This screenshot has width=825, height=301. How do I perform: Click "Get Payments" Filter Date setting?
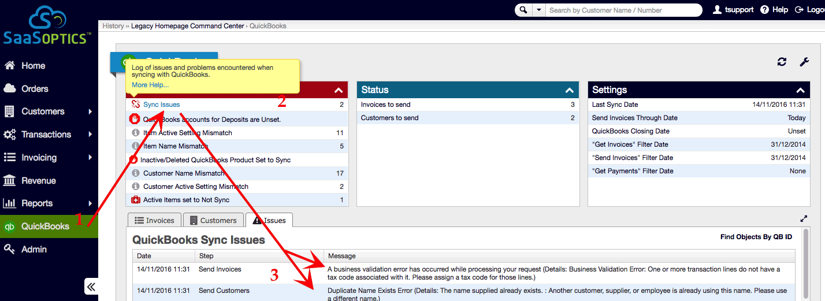click(x=699, y=171)
